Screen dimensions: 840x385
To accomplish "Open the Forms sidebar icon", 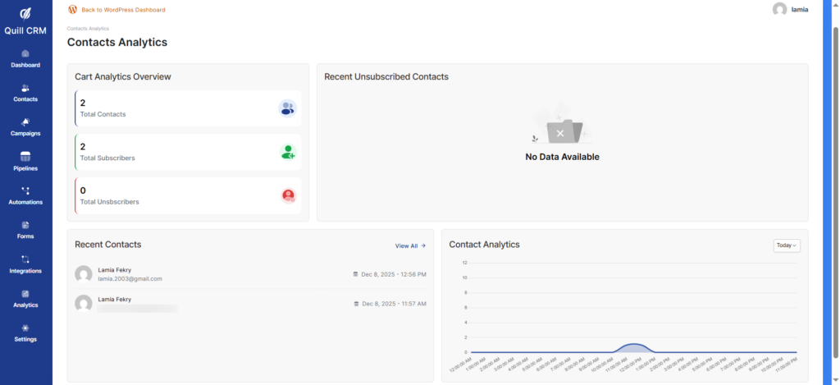I will (25, 225).
